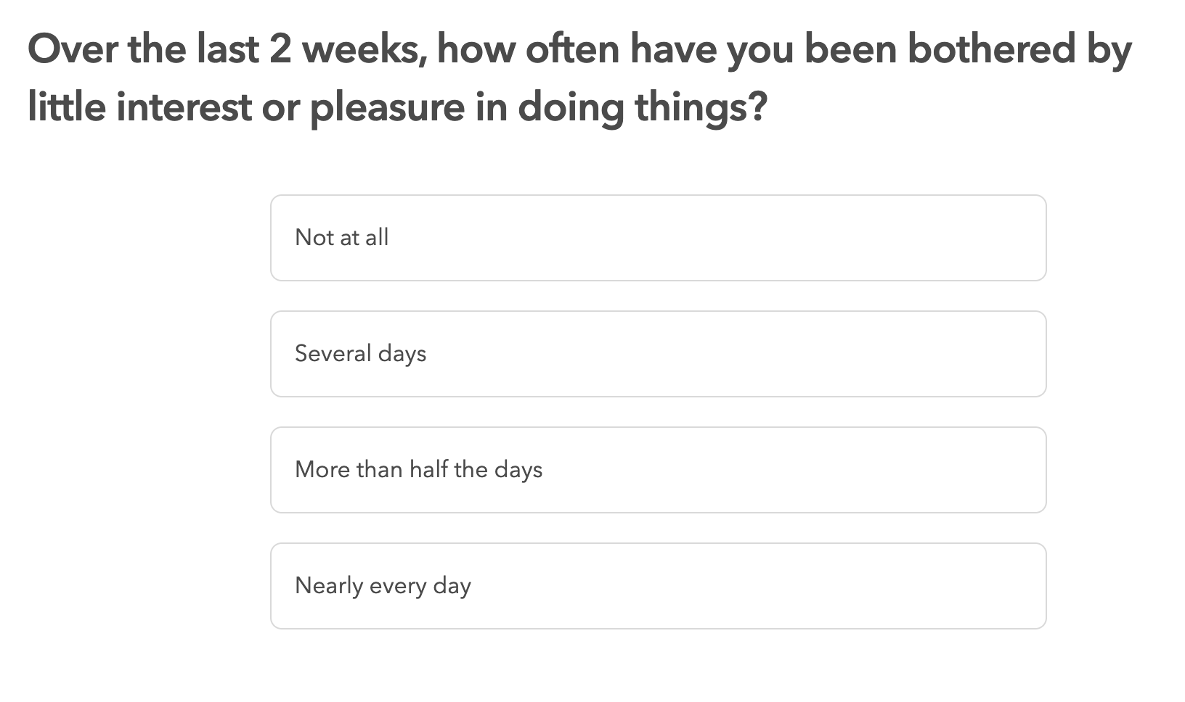Click "More than half the days" text

tap(419, 470)
